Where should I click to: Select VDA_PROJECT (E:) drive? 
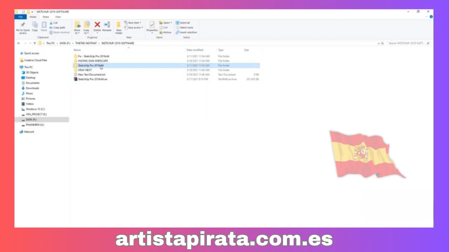pos(34,114)
